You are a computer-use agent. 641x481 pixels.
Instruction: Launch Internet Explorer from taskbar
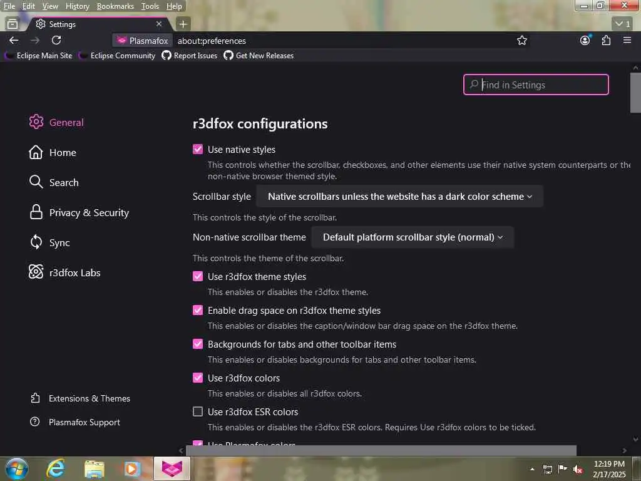(56, 468)
